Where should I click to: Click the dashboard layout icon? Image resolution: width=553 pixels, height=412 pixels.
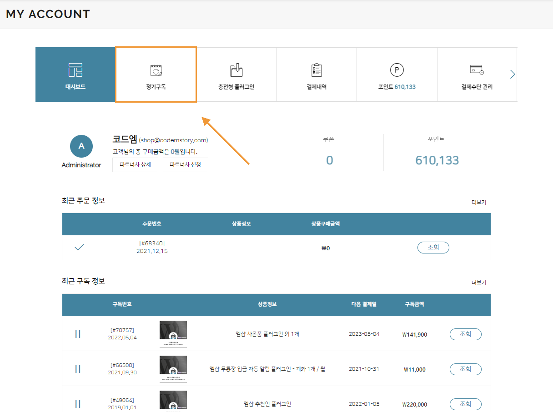(75, 70)
